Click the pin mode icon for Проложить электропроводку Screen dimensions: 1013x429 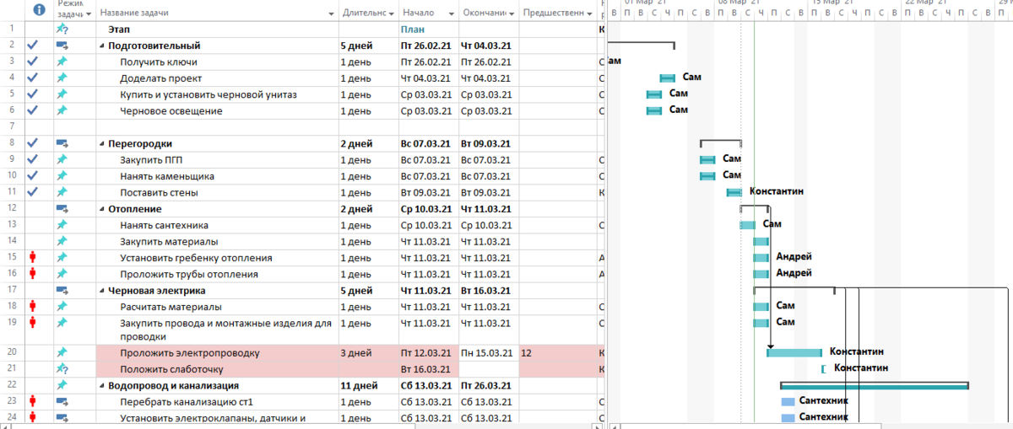click(x=62, y=352)
